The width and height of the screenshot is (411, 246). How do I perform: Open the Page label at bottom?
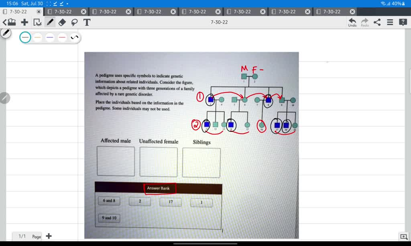click(x=37, y=236)
